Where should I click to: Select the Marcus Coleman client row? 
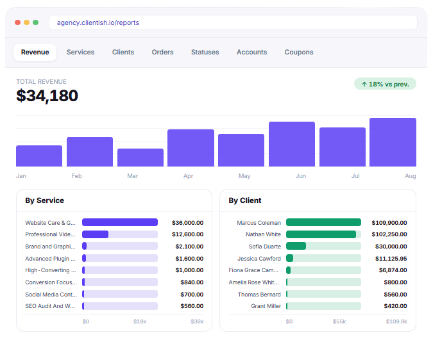318,222
